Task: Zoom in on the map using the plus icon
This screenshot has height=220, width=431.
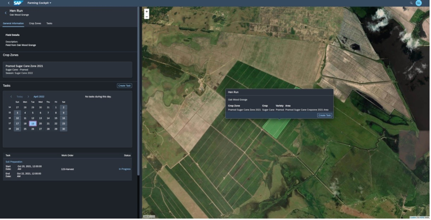Action: pyautogui.click(x=146, y=12)
